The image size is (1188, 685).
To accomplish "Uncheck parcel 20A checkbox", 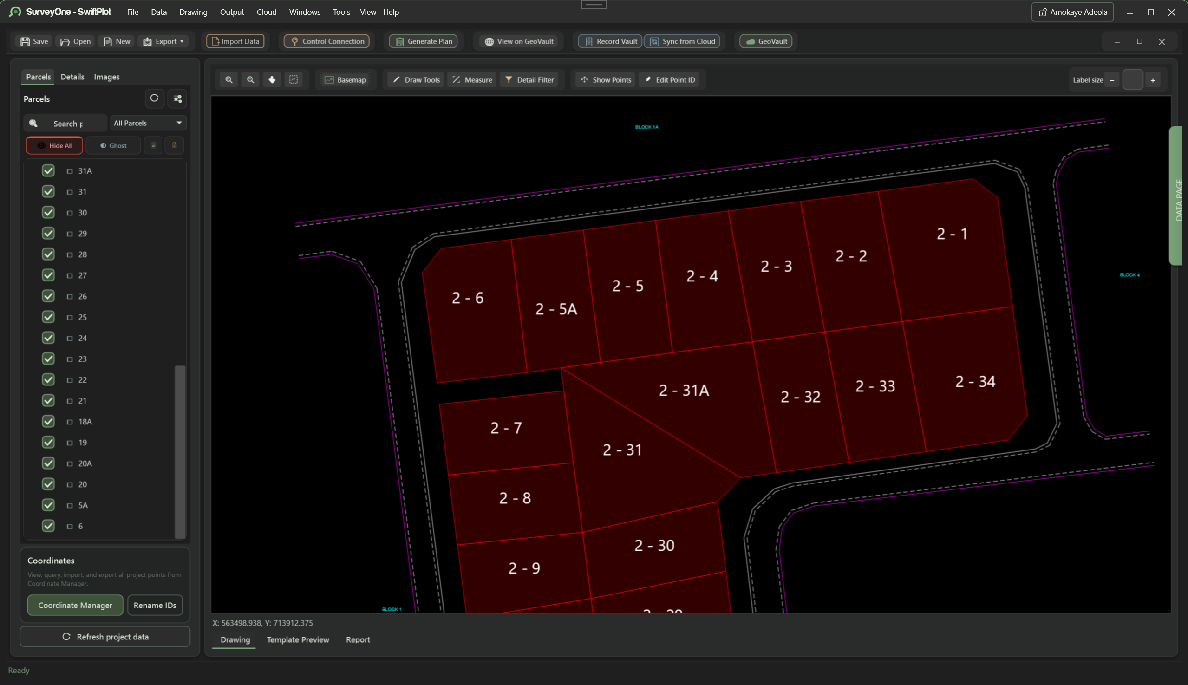I will (x=48, y=463).
